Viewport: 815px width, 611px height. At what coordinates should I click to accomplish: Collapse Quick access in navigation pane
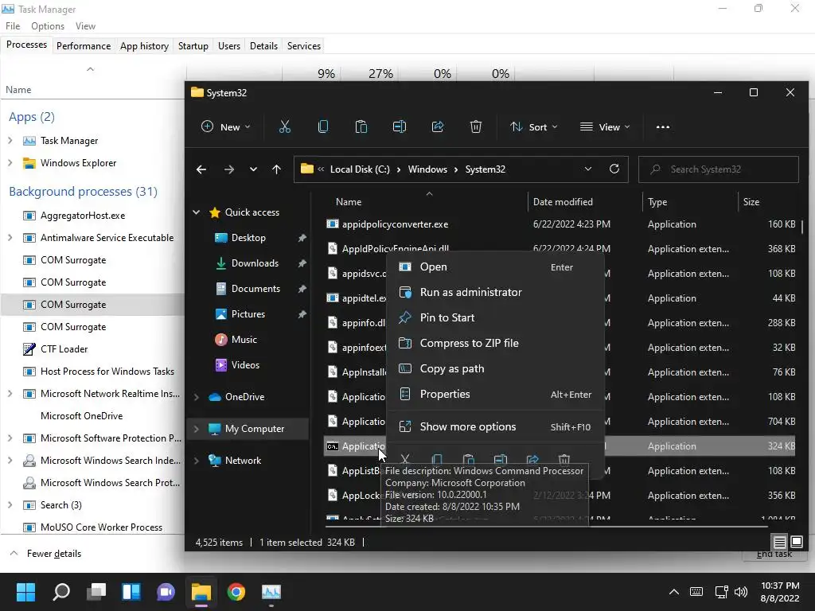[x=197, y=212]
